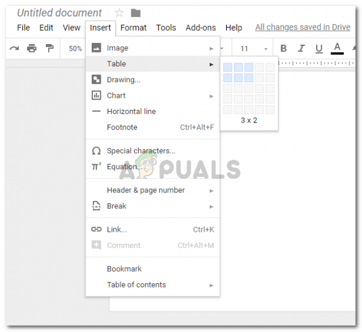
Task: Insert a Bookmark
Action: (x=153, y=269)
